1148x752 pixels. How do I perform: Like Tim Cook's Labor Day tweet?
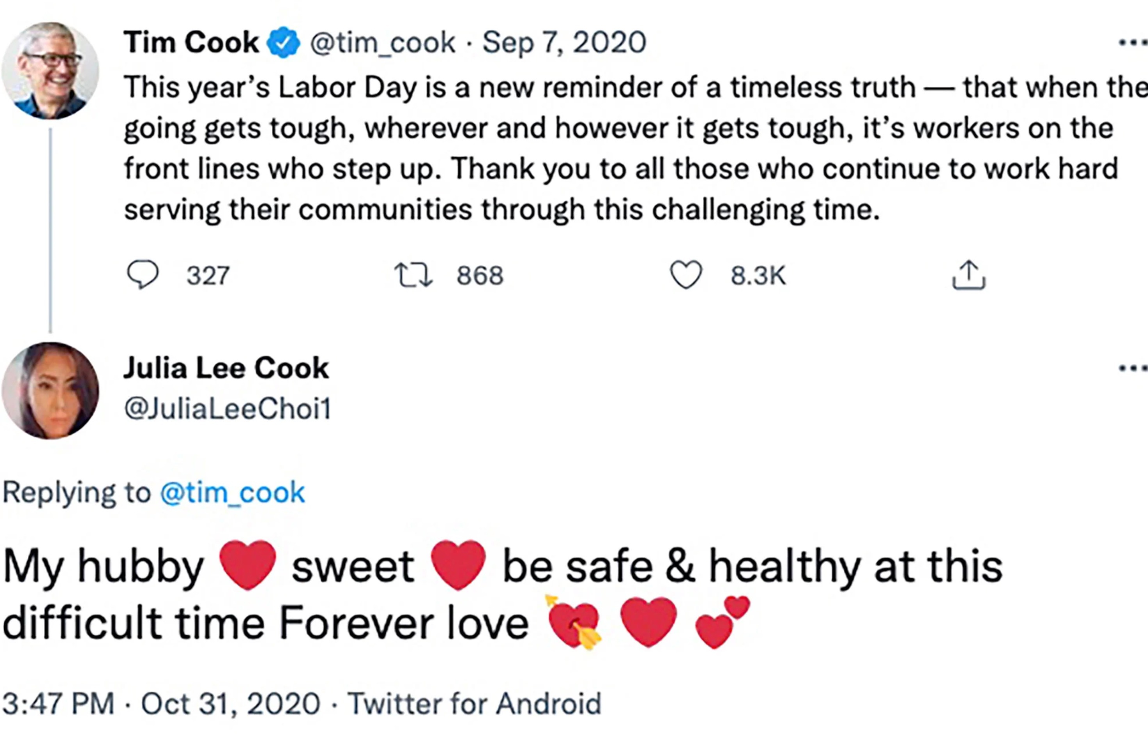pos(687,275)
